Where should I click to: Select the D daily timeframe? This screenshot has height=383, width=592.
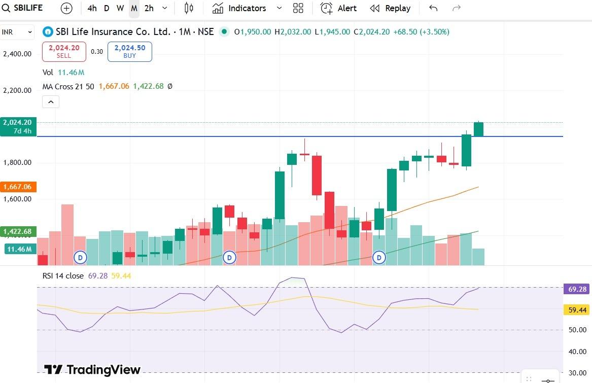pyautogui.click(x=107, y=8)
